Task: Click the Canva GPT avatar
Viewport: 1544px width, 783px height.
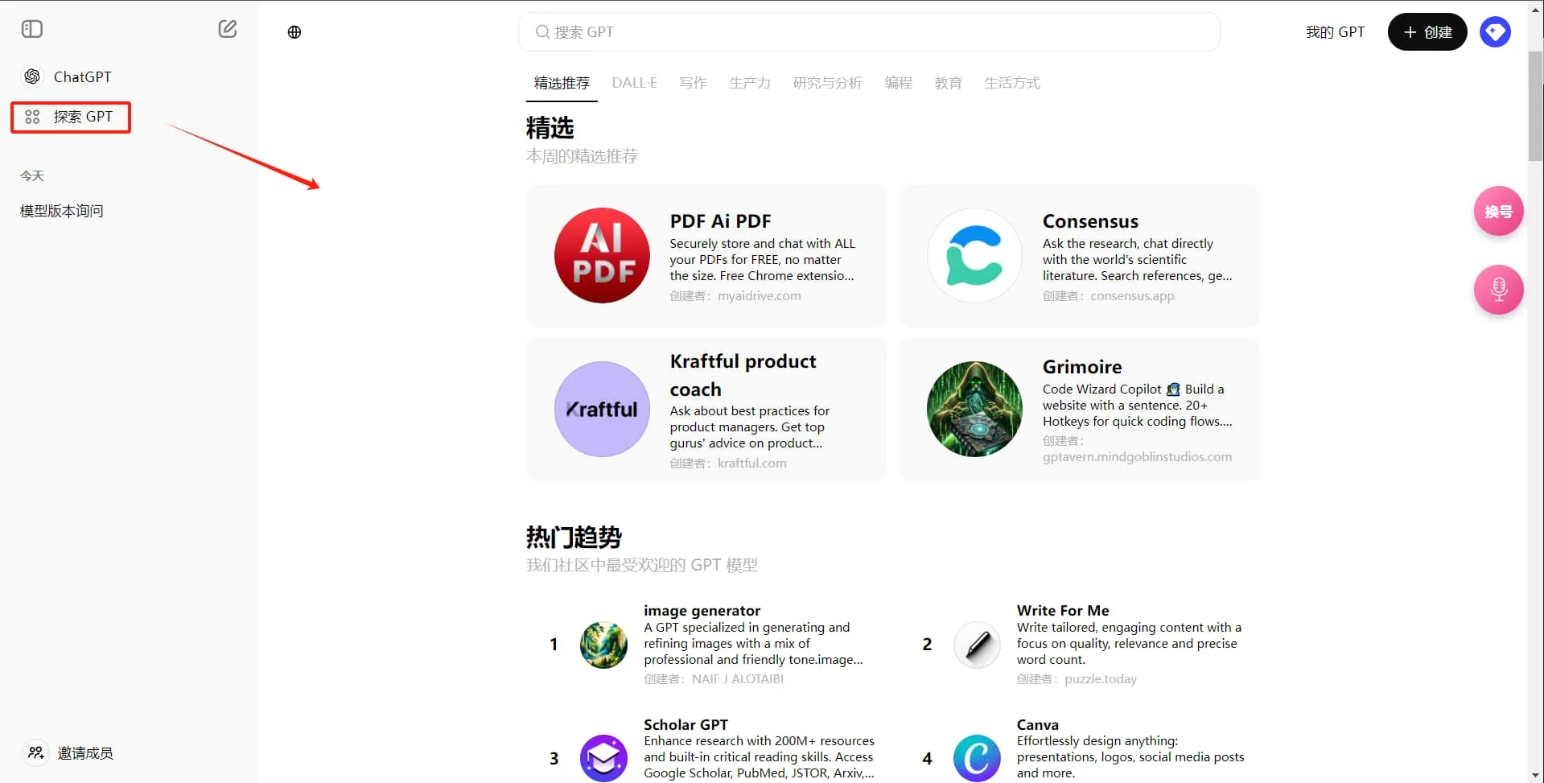Action: point(975,757)
